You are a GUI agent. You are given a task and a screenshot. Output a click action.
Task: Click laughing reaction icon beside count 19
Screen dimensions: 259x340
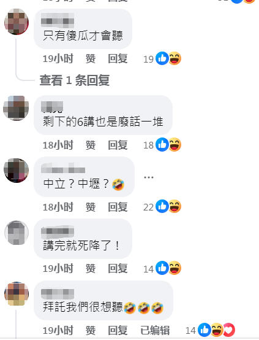(175, 58)
